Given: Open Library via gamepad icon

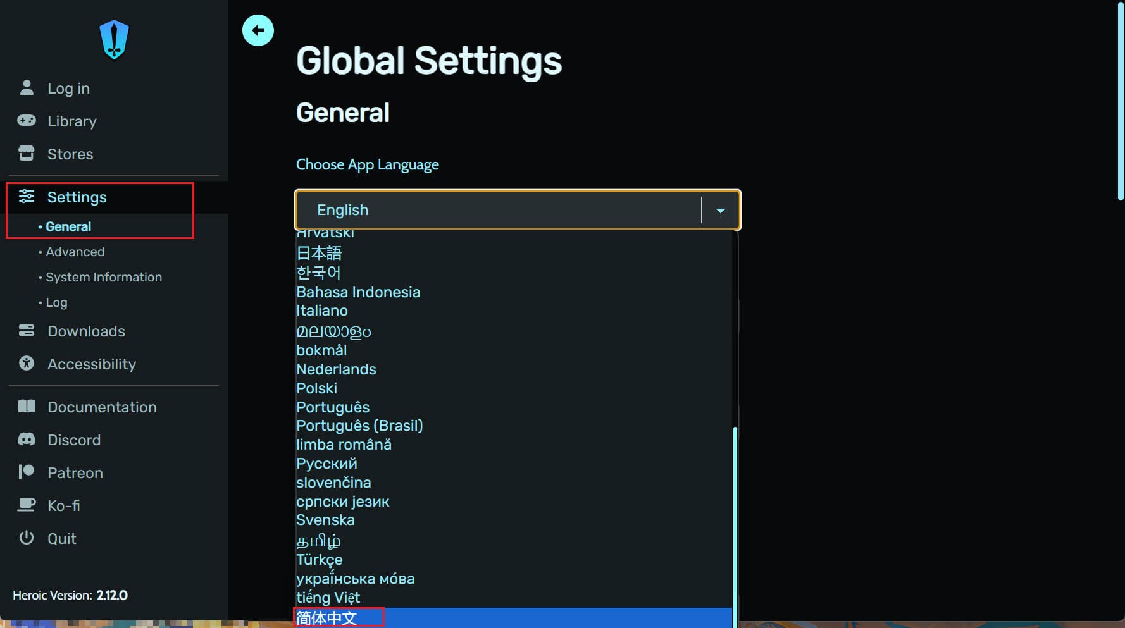Looking at the screenshot, I should tap(27, 121).
